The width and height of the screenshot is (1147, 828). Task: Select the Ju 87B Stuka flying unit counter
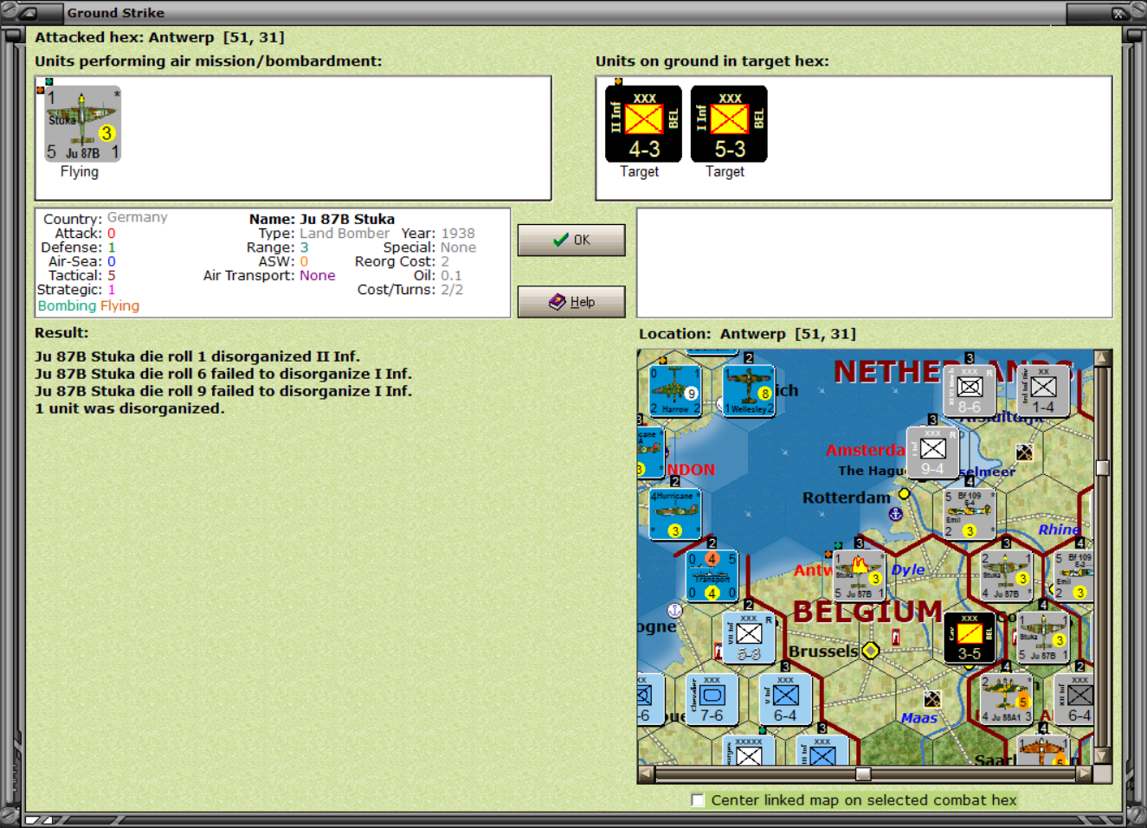tap(83, 124)
